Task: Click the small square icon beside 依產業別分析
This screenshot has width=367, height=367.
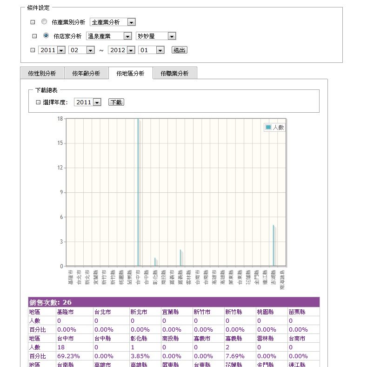Action: tap(33, 22)
